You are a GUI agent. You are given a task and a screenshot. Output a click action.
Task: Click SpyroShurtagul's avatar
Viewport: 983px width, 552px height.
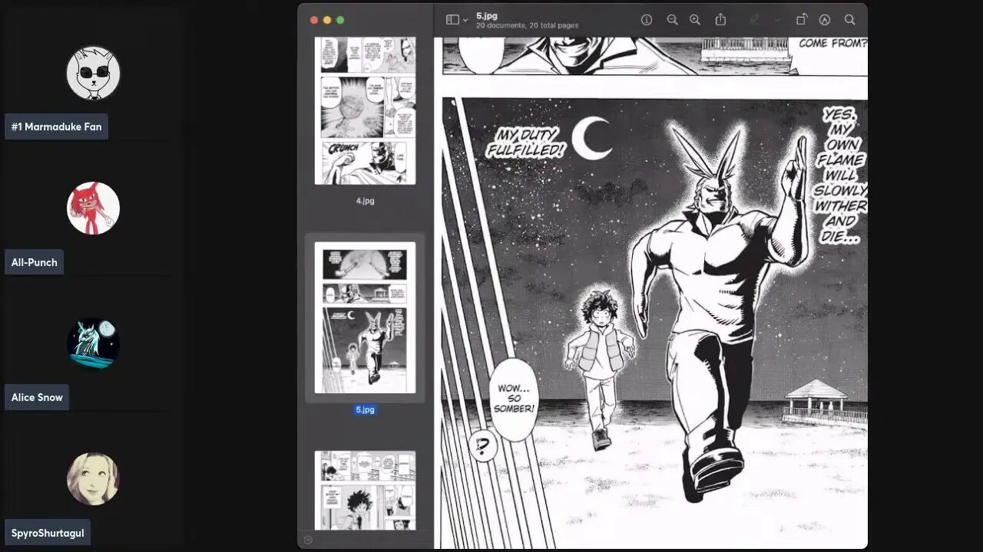point(93,478)
